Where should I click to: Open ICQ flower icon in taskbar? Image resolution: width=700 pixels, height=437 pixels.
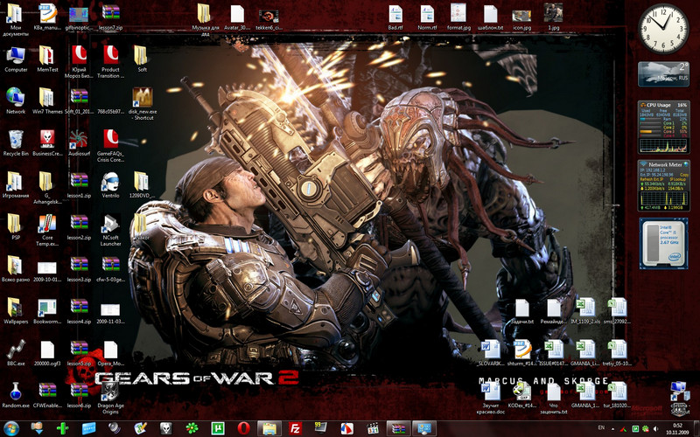pyautogui.click(x=192, y=428)
